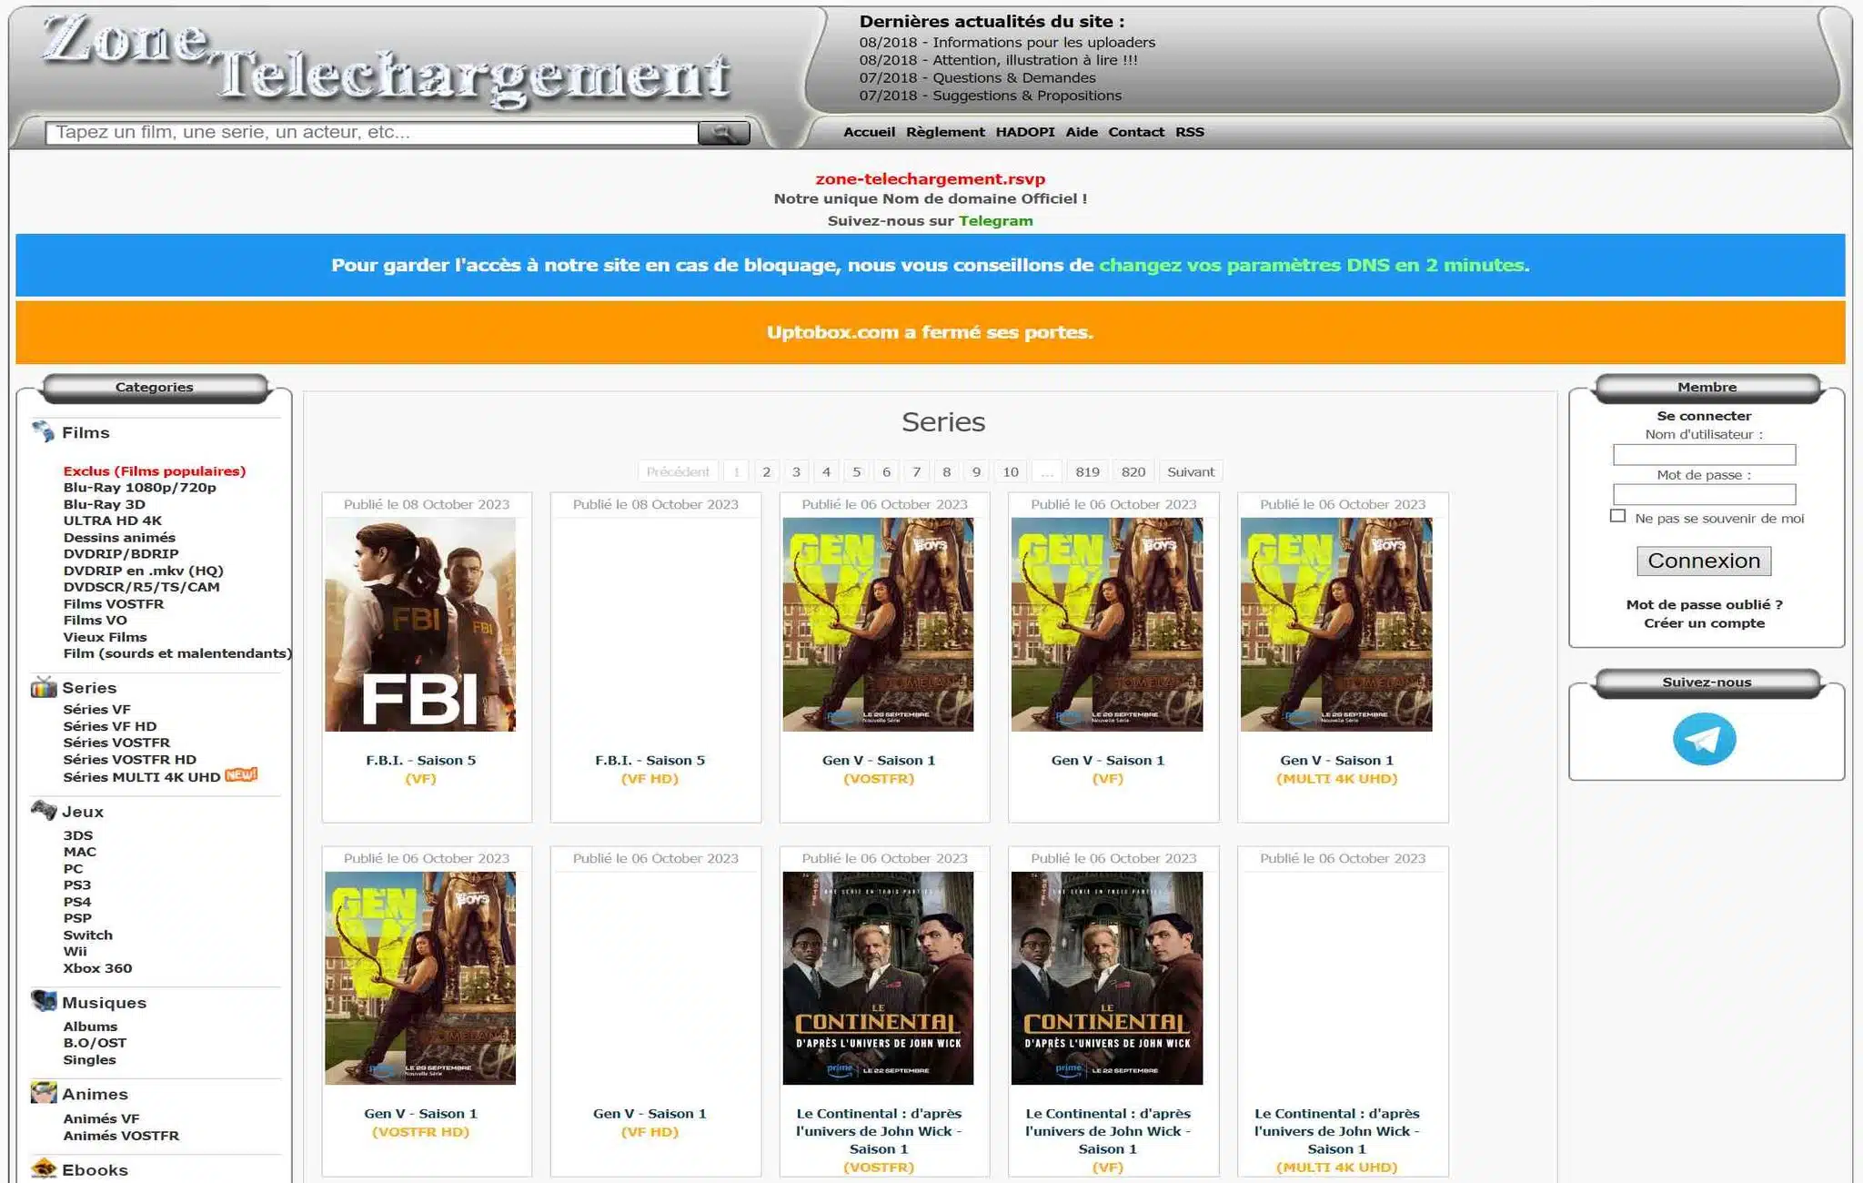Open the 'PS4' games category
Screen dimensions: 1863x1183
tap(77, 902)
